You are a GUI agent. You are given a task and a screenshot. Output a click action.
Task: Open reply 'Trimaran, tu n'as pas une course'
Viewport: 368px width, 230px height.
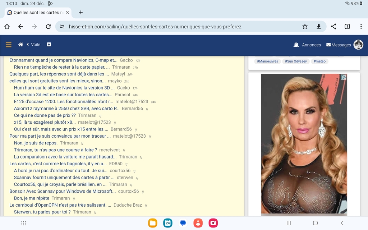click(55, 150)
